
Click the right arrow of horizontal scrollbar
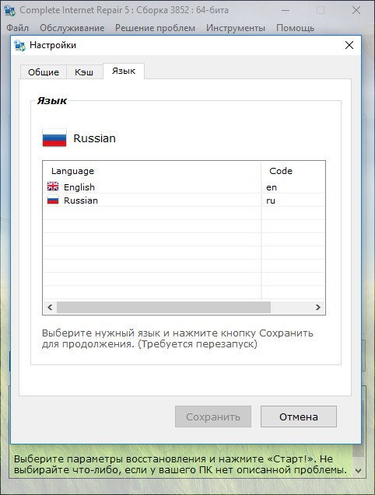[x=318, y=307]
